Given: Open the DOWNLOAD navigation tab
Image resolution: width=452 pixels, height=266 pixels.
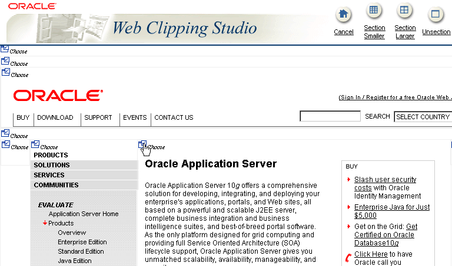Looking at the screenshot, I should point(55,117).
